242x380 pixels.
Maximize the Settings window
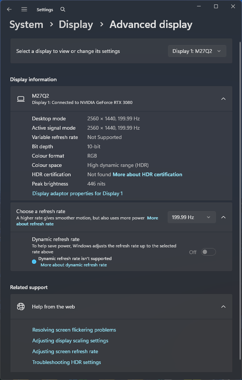click(x=216, y=6)
